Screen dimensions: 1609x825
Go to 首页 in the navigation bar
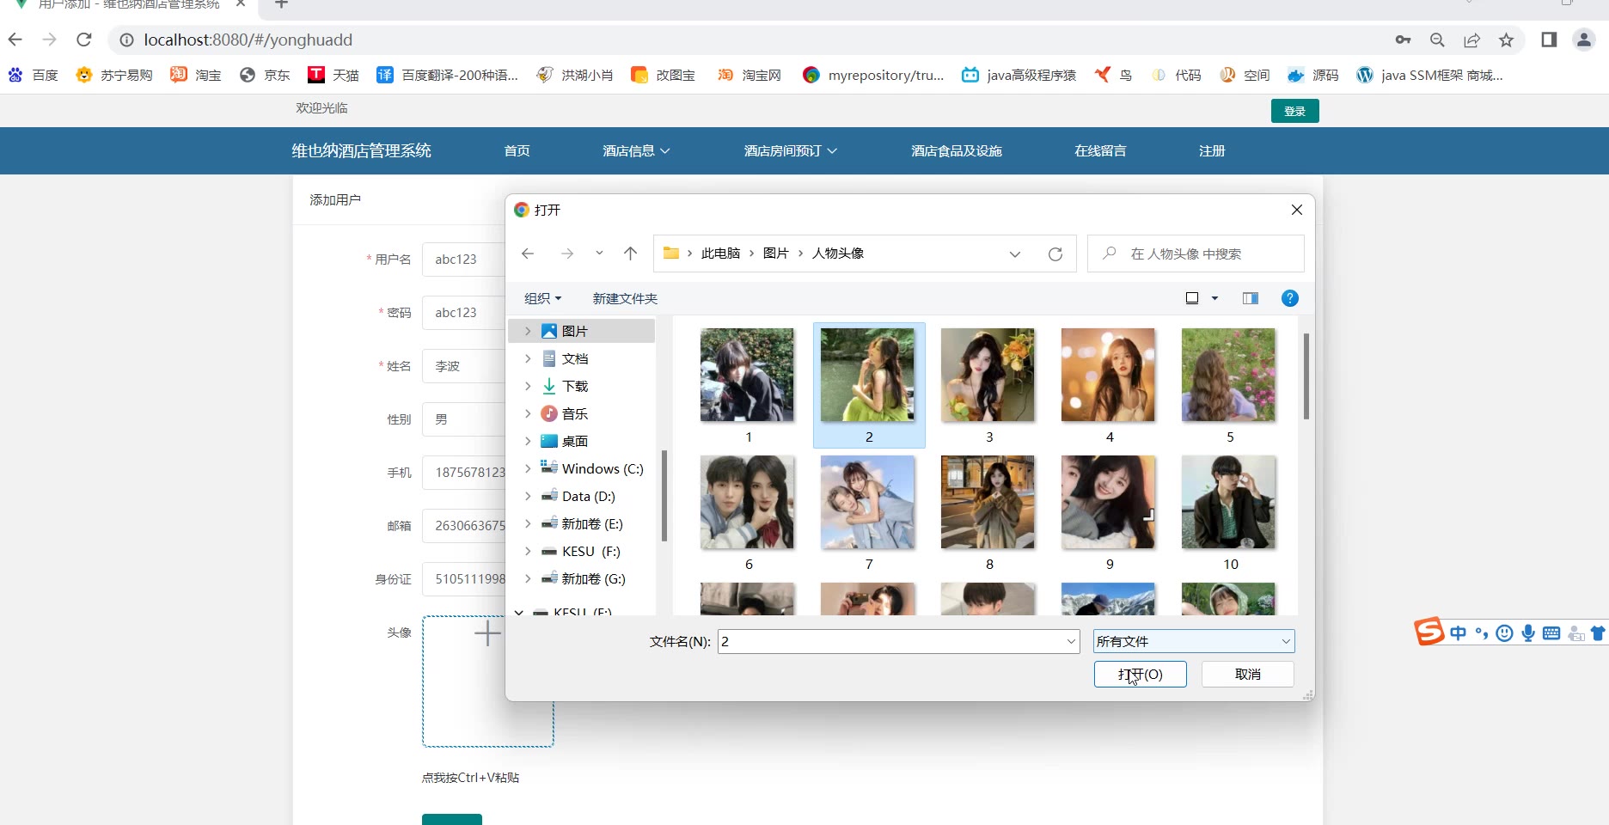(517, 150)
